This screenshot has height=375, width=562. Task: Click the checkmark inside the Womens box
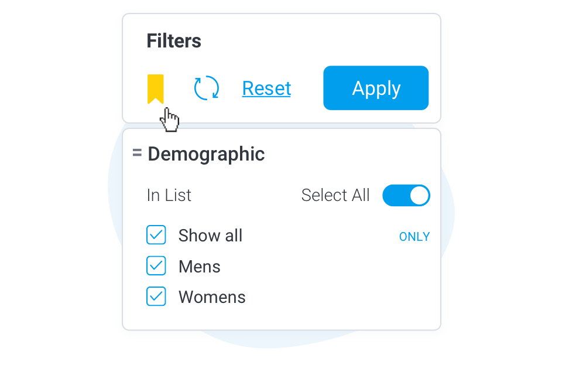tap(156, 296)
